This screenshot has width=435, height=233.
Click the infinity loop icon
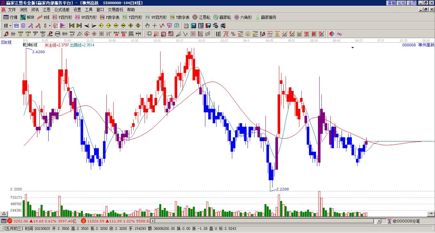coord(339,34)
